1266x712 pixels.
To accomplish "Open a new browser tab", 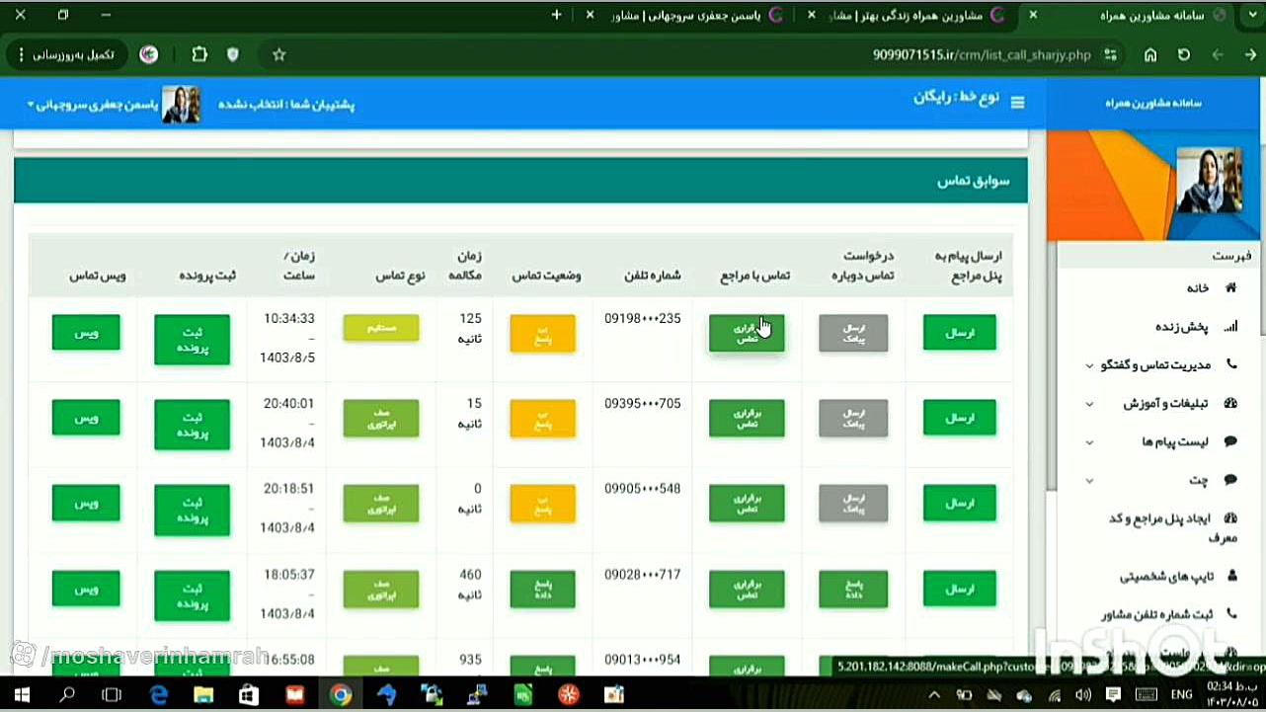I will point(557,15).
